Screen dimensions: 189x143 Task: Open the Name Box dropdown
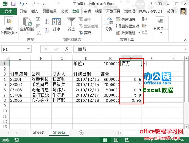(x=28, y=49)
